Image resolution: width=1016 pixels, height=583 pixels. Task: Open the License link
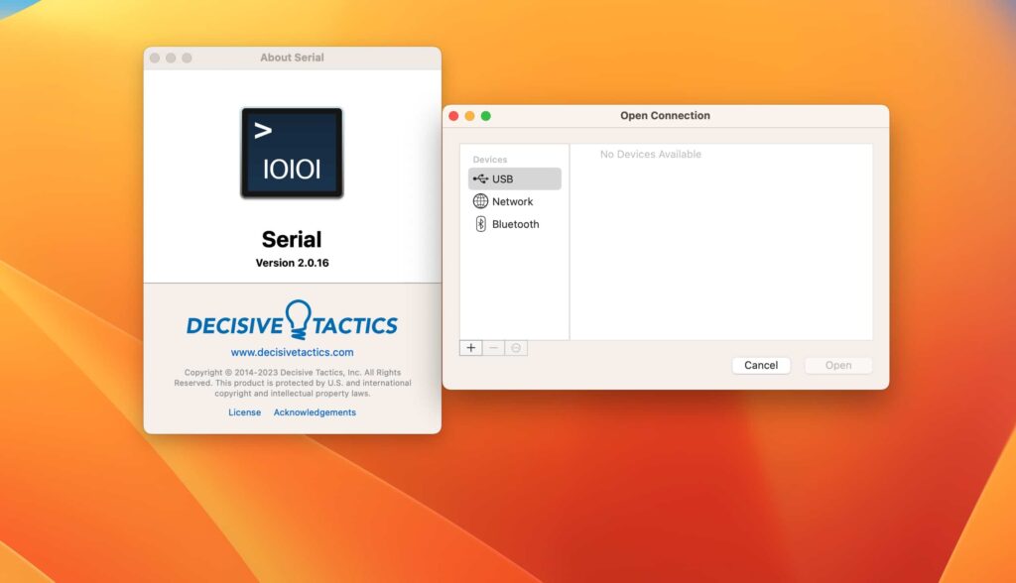(x=244, y=411)
